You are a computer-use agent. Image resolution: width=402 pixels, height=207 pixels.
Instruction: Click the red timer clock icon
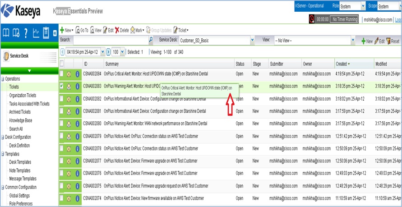(312, 19)
